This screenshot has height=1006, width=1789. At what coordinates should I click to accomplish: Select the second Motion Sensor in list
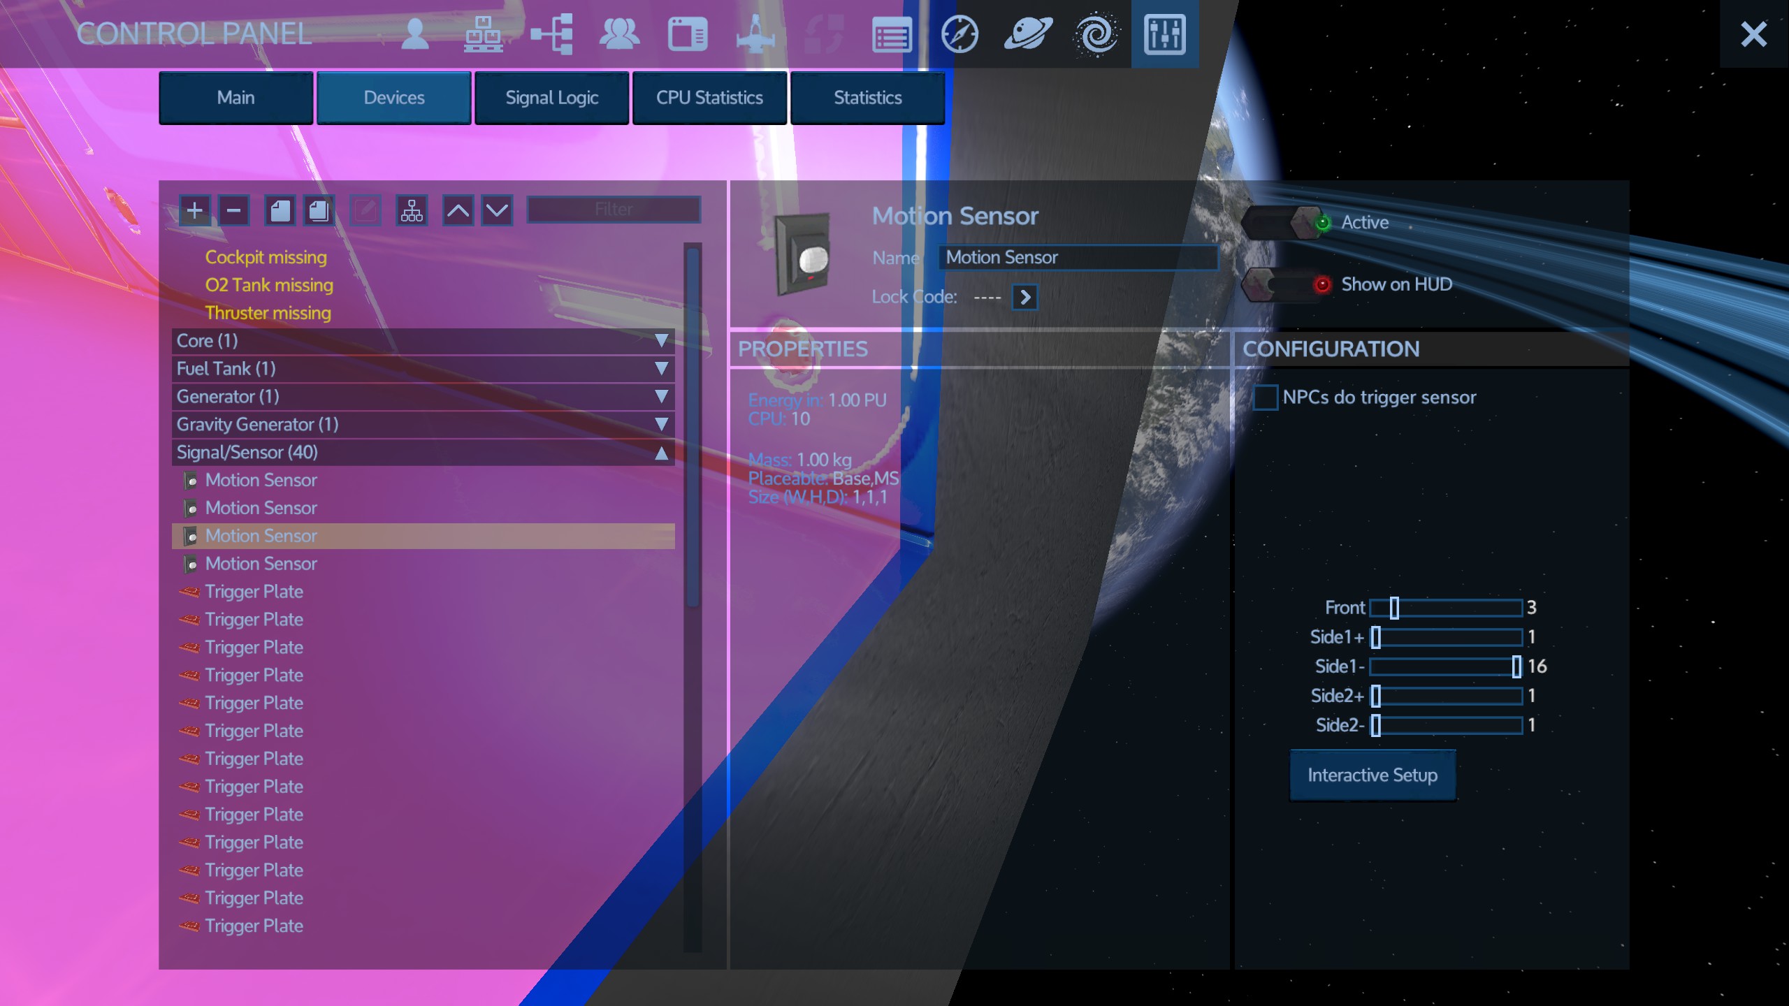click(x=423, y=509)
